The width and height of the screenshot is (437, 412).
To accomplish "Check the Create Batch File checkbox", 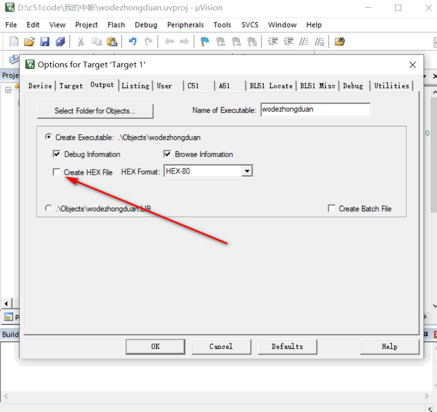I will [x=332, y=208].
